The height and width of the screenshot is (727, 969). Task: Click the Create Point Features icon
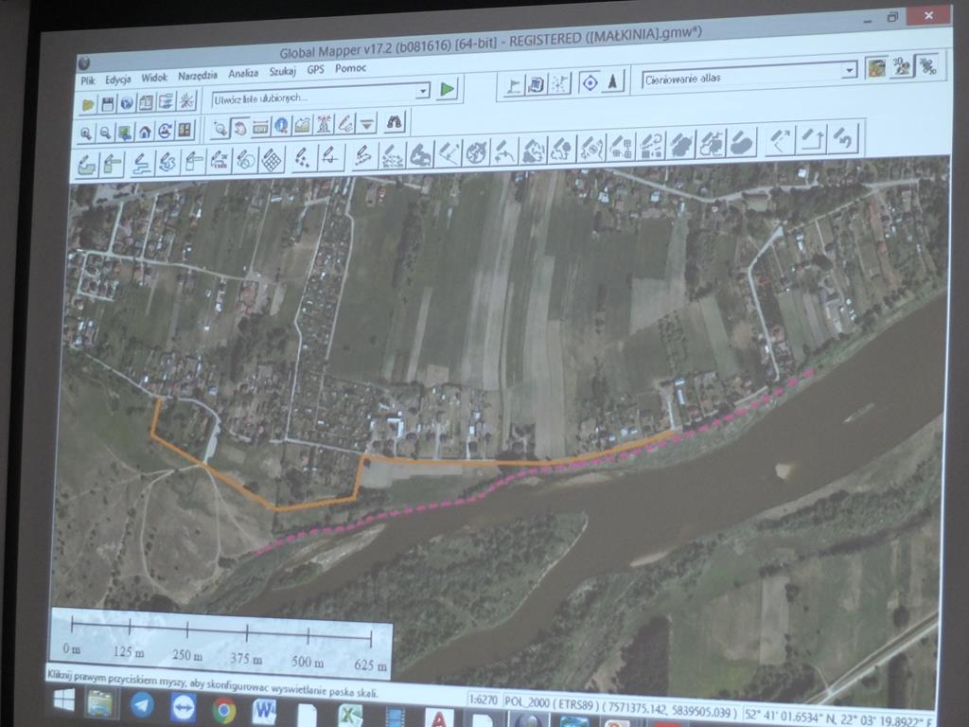click(301, 158)
